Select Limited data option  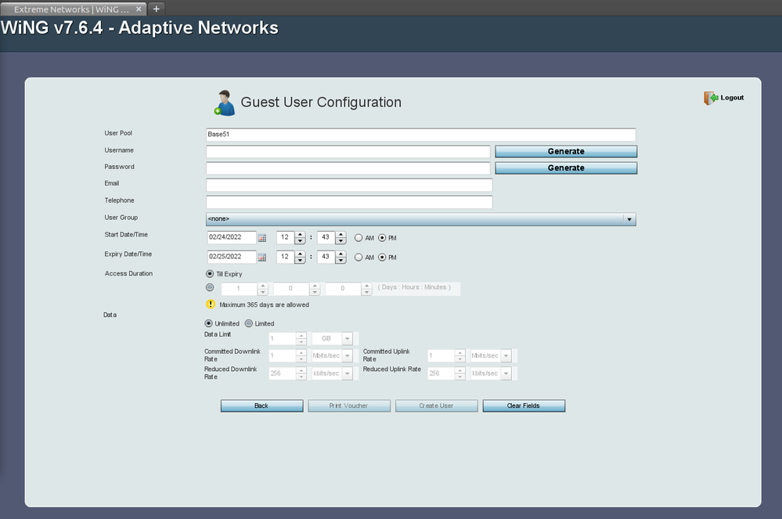[x=248, y=323]
